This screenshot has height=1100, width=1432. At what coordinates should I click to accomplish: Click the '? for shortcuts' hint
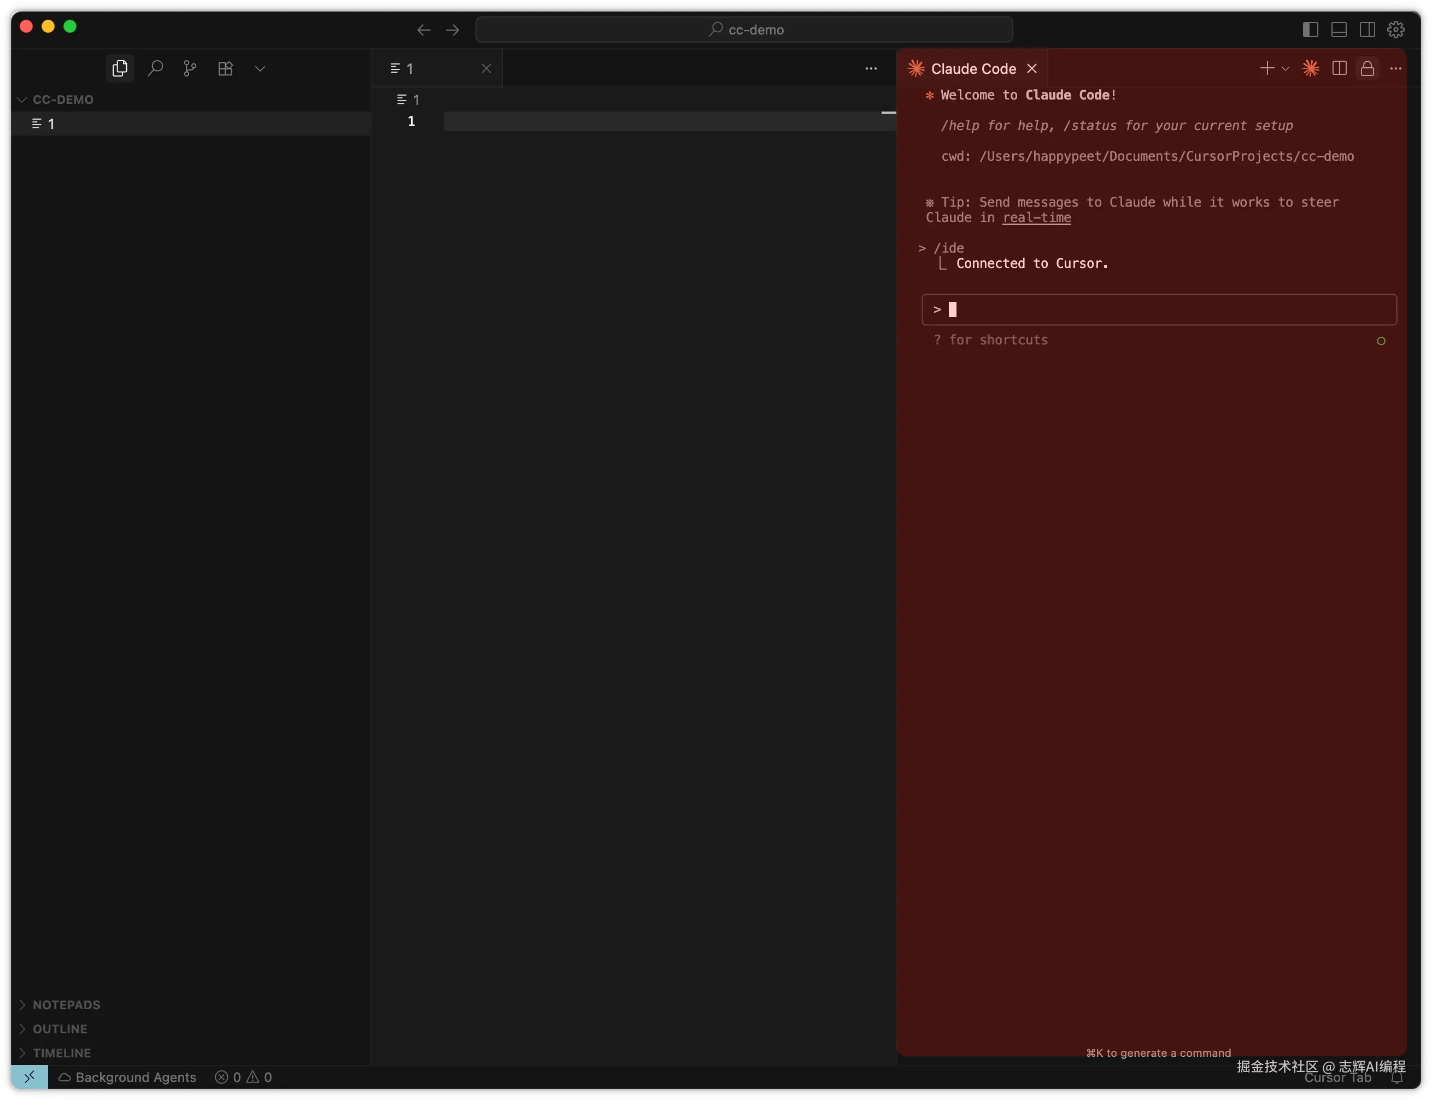[x=990, y=340]
